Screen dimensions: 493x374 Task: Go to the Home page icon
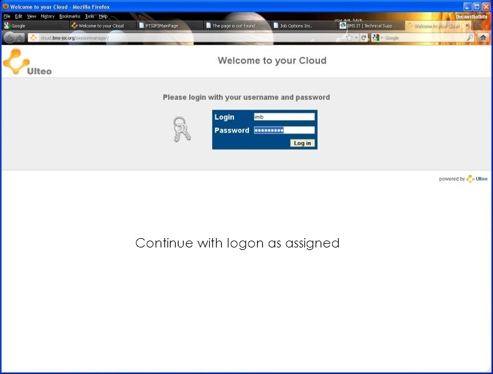coord(482,37)
